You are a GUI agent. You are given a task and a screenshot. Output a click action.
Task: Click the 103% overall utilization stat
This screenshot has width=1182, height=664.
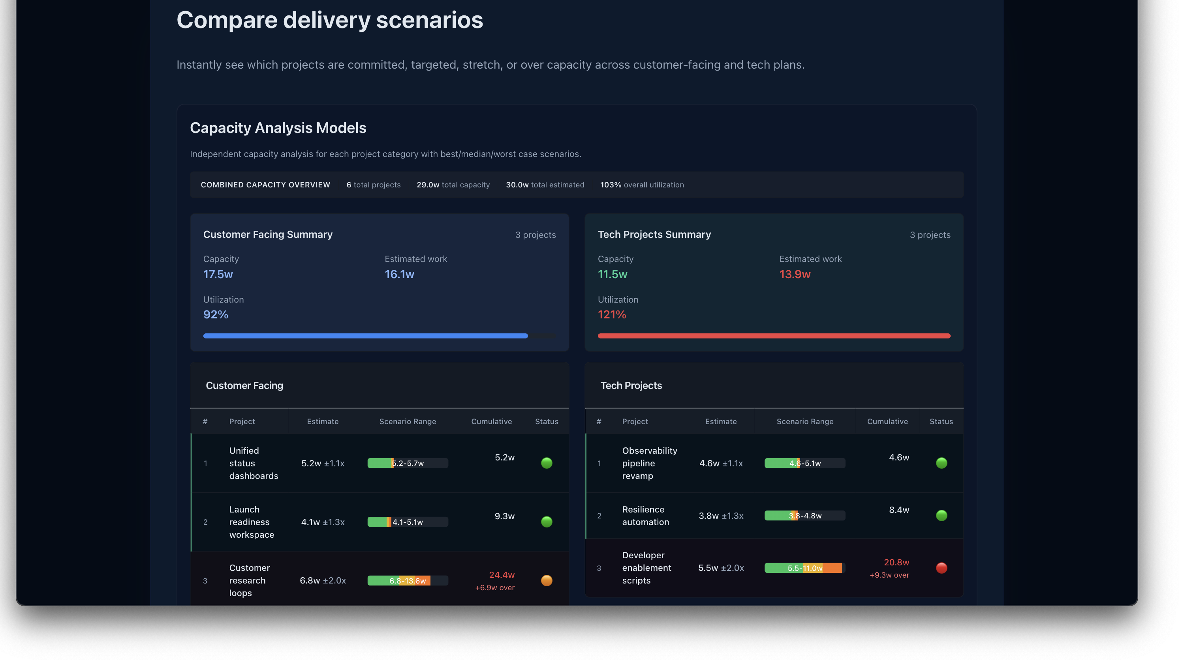(x=641, y=185)
